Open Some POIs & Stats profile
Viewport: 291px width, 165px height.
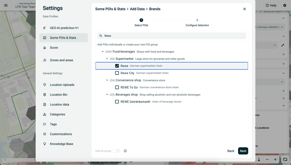pos(63,38)
